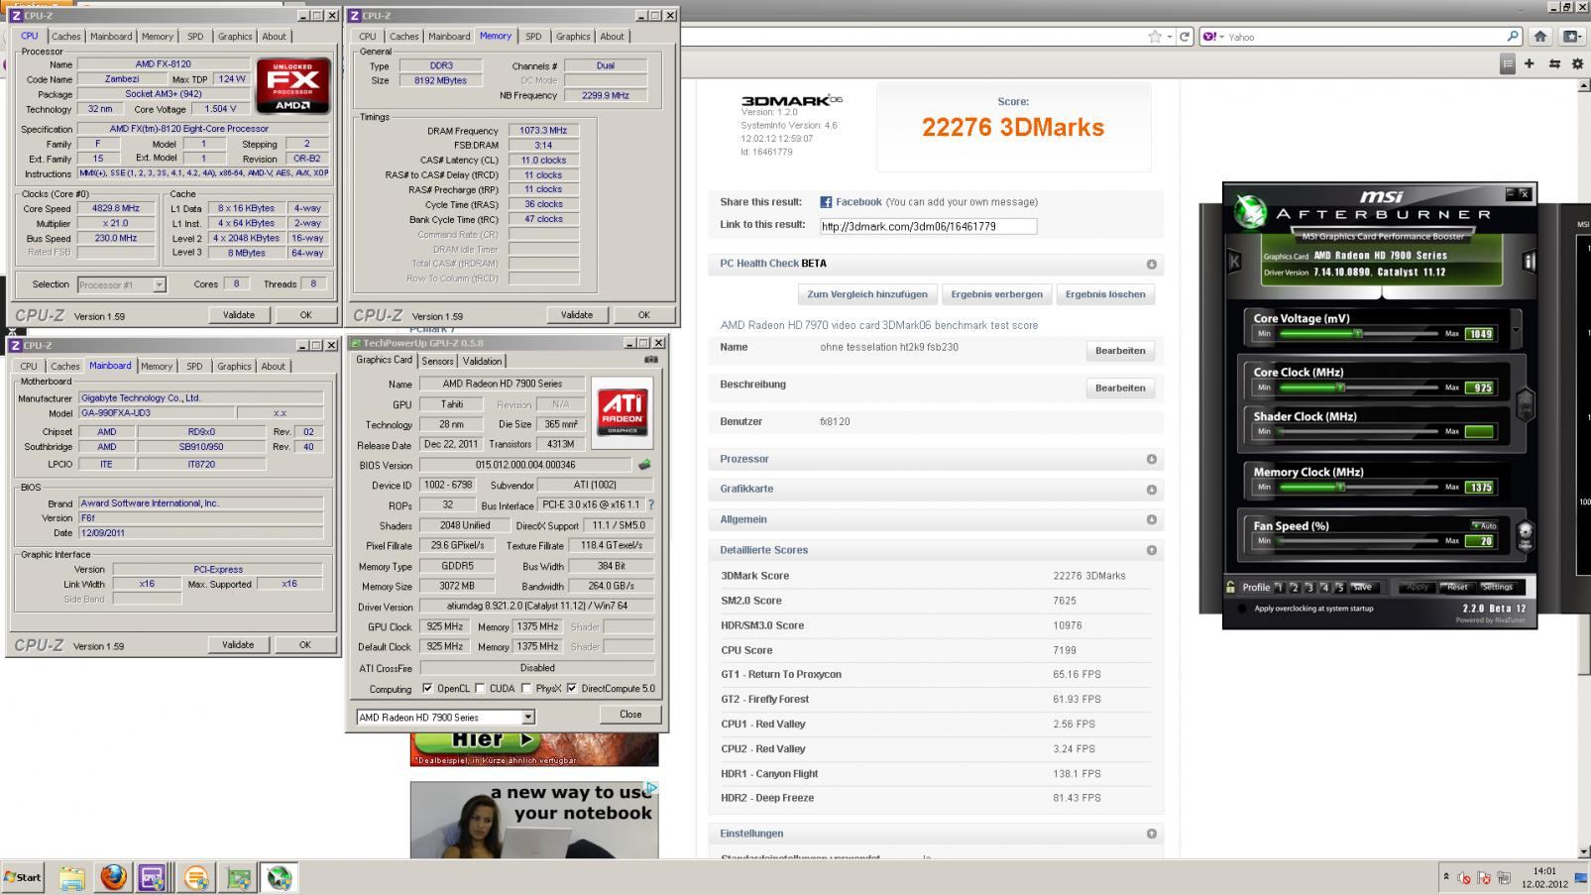
Task: Reload the page with the browser refresh icon
Action: tap(1184, 37)
